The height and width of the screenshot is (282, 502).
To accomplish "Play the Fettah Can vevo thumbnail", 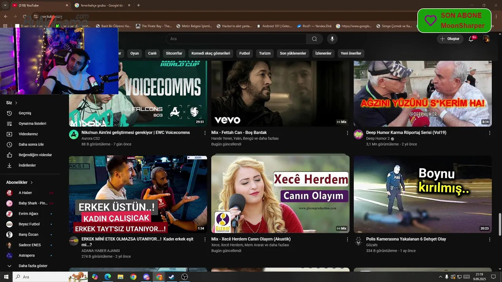I will (x=280, y=94).
